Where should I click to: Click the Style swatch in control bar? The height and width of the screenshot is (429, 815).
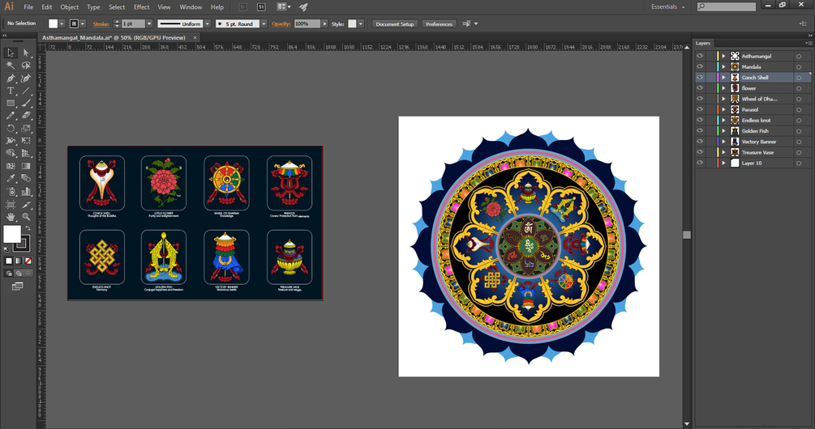(352, 23)
